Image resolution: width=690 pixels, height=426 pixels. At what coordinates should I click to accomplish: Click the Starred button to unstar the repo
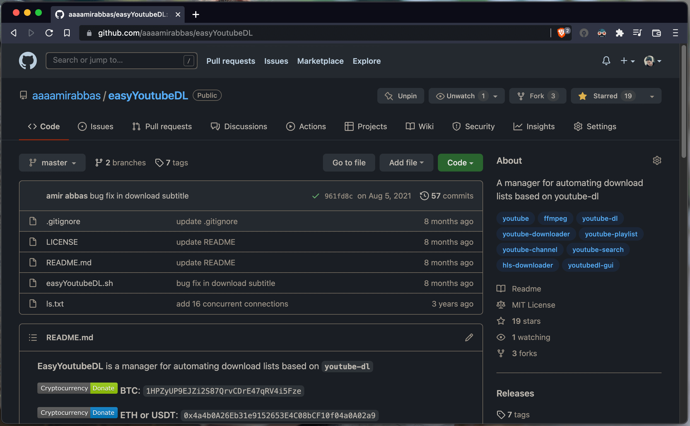[x=605, y=96]
